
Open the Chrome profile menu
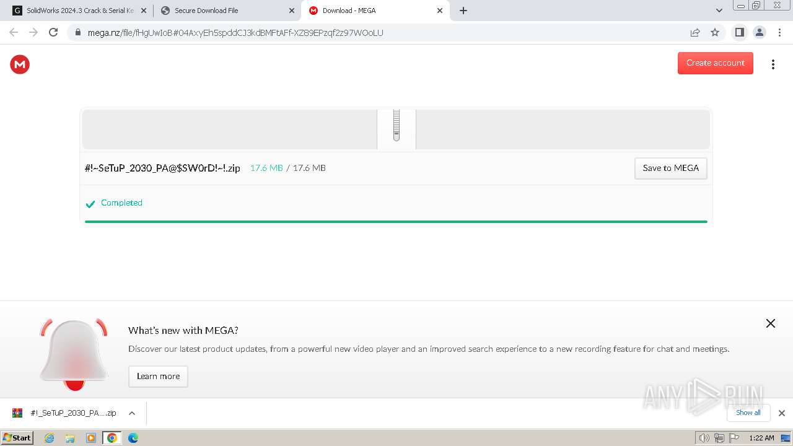point(760,32)
